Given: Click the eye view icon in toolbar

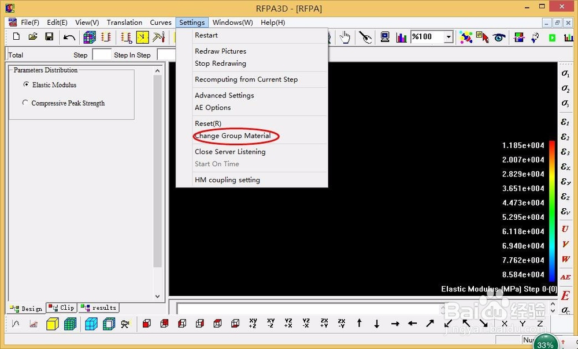Looking at the screenshot, I should point(499,37).
